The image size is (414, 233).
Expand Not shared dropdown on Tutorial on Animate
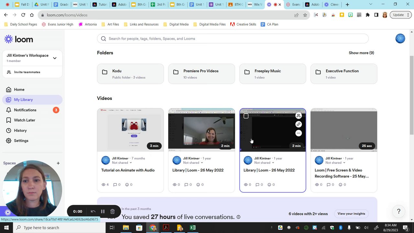click(122, 163)
